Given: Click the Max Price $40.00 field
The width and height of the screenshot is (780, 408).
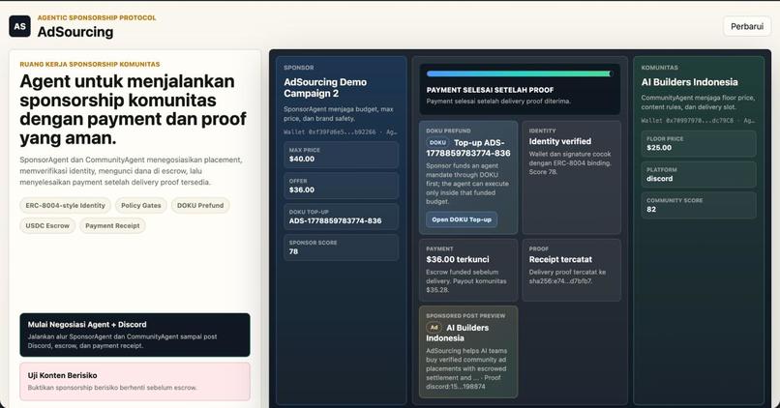Looking at the screenshot, I should click(341, 155).
